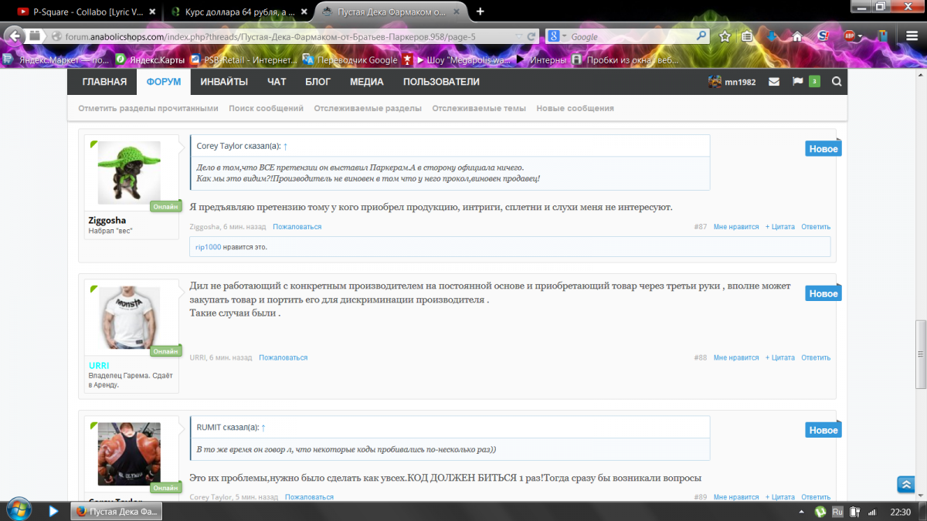Image resolution: width=927 pixels, height=521 pixels.
Task: Expand the URL history dropdown arrow
Action: point(518,36)
